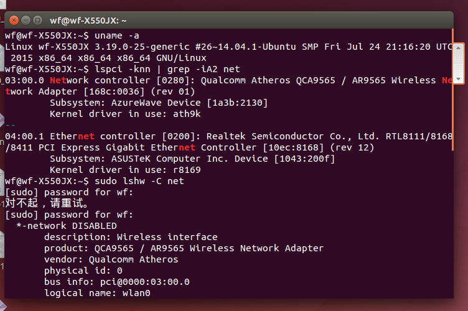The image size is (468, 311).
Task: Minimize the terminal window
Action: [x=26, y=21]
